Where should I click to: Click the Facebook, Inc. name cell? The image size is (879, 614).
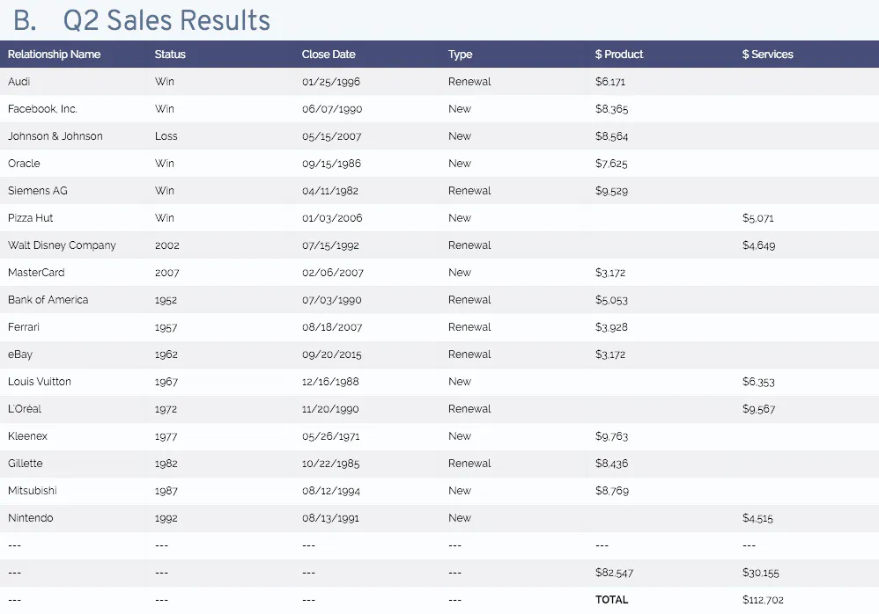tap(42, 109)
